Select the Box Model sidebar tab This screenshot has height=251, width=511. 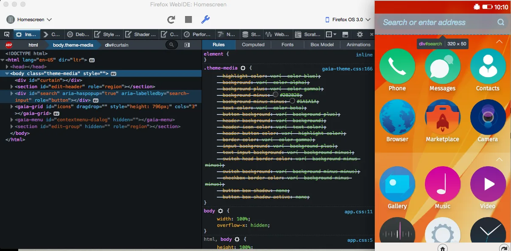(x=322, y=45)
